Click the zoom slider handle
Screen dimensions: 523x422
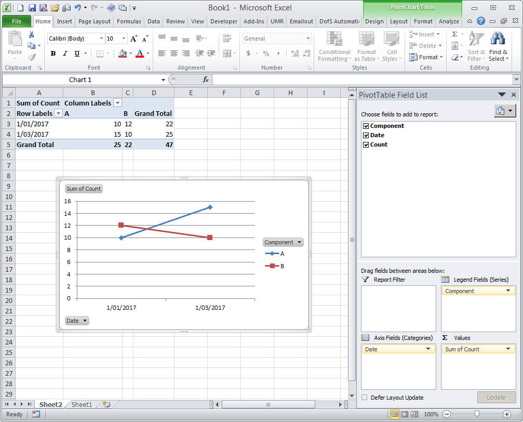click(x=477, y=414)
